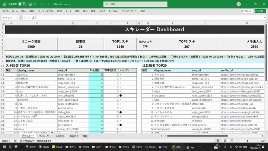Click the search box in title bar
This screenshot has width=268, height=151.
coord(135,4)
